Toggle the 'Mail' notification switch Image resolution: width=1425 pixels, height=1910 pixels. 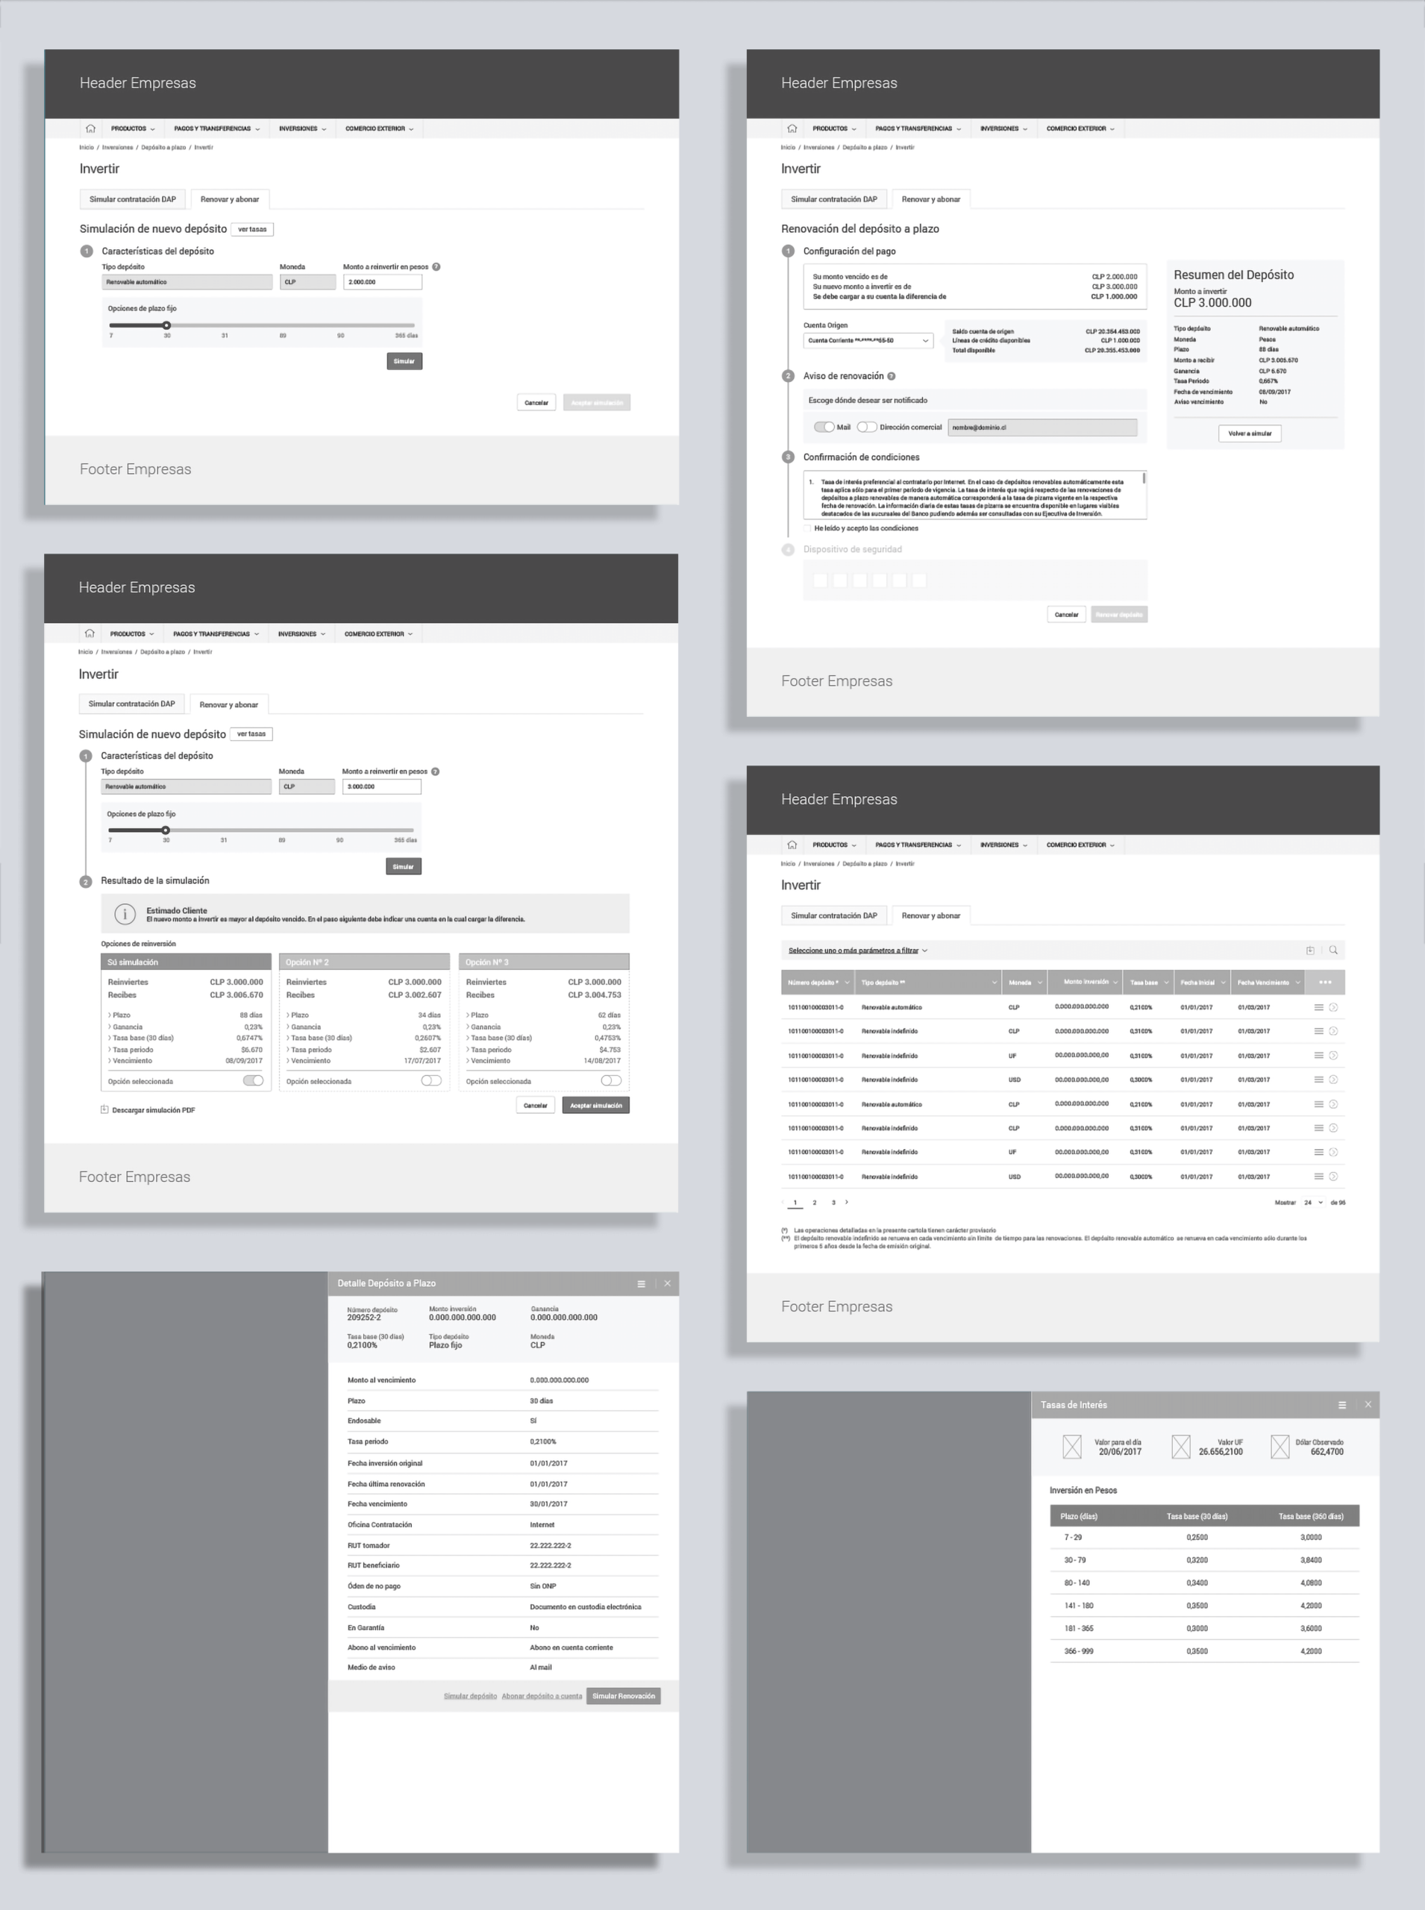(x=824, y=427)
